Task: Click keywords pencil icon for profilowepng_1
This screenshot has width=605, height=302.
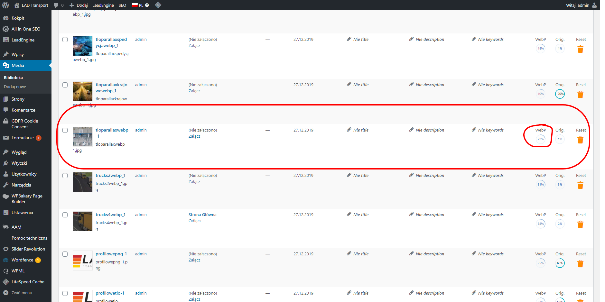Action: [x=474, y=253]
